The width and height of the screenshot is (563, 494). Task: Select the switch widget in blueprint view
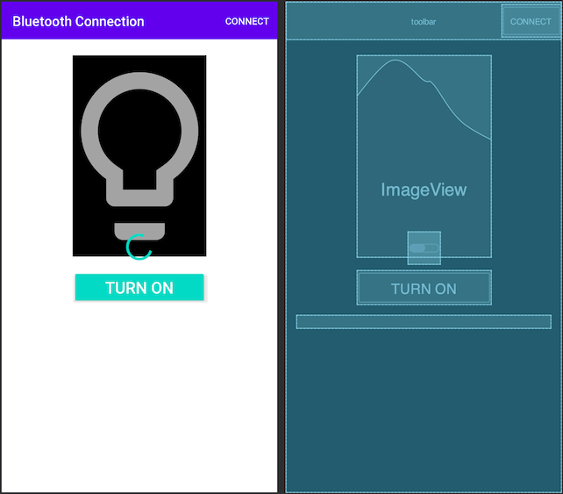pyautogui.click(x=424, y=248)
